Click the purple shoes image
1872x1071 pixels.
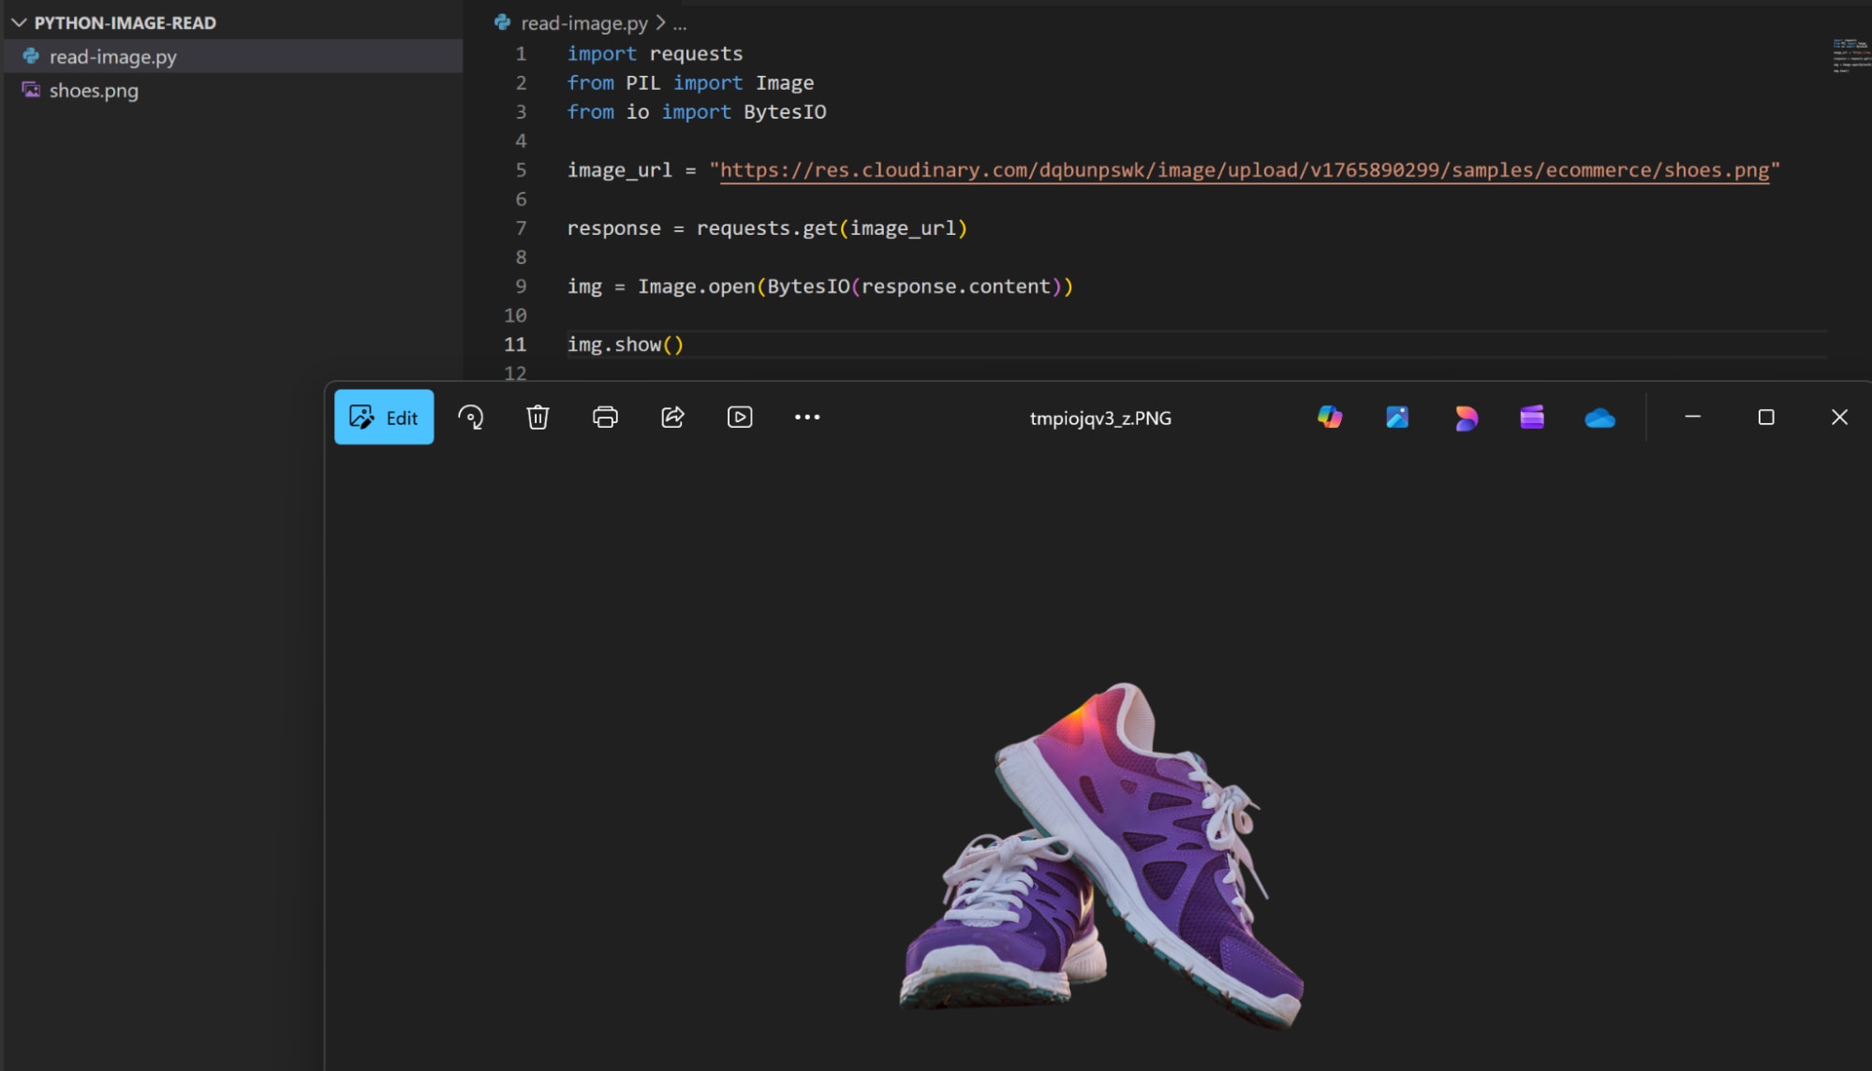[1101, 857]
